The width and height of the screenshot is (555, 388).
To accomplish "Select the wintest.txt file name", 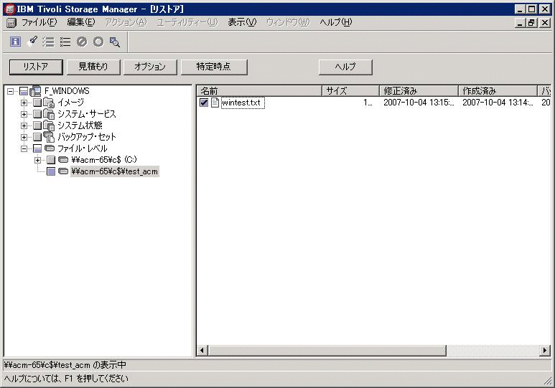I will click(243, 103).
